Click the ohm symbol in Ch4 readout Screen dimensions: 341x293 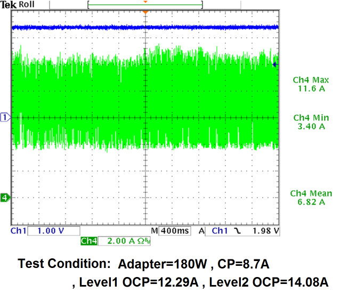pos(141,241)
